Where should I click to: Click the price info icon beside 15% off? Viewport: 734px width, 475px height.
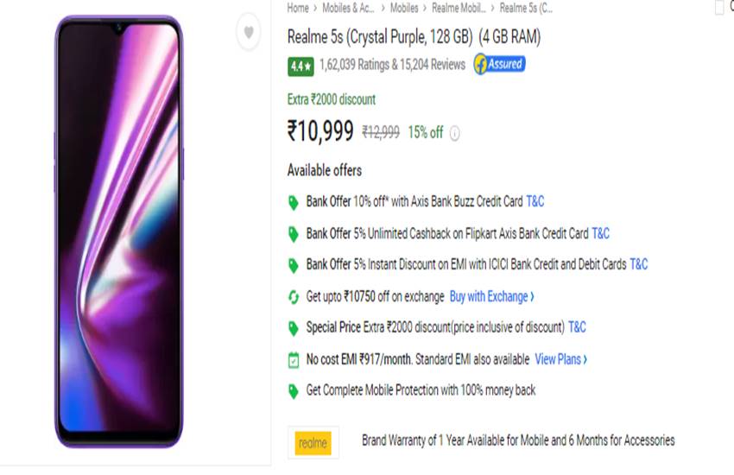pos(454,133)
